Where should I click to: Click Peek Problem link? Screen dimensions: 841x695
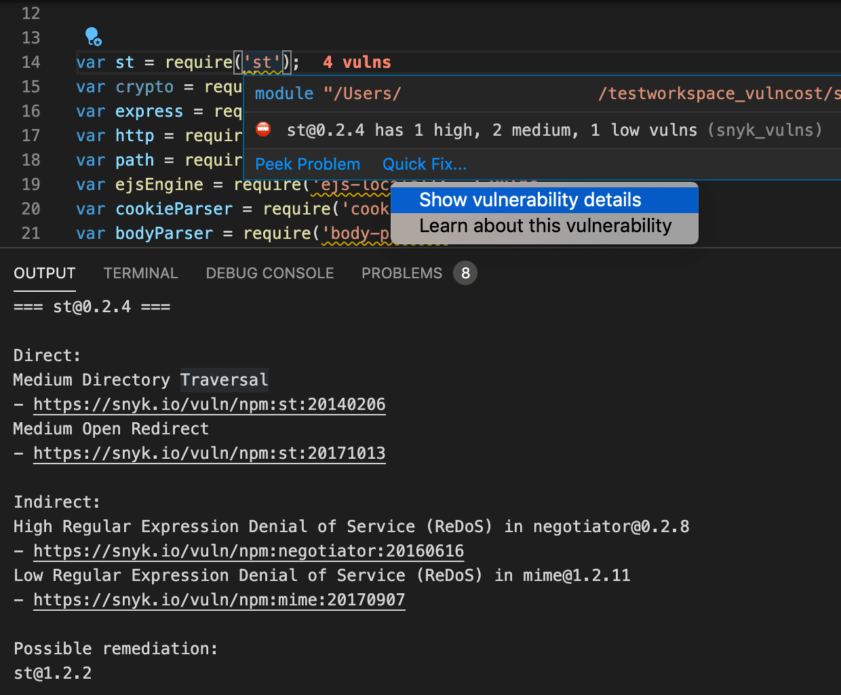(x=307, y=164)
